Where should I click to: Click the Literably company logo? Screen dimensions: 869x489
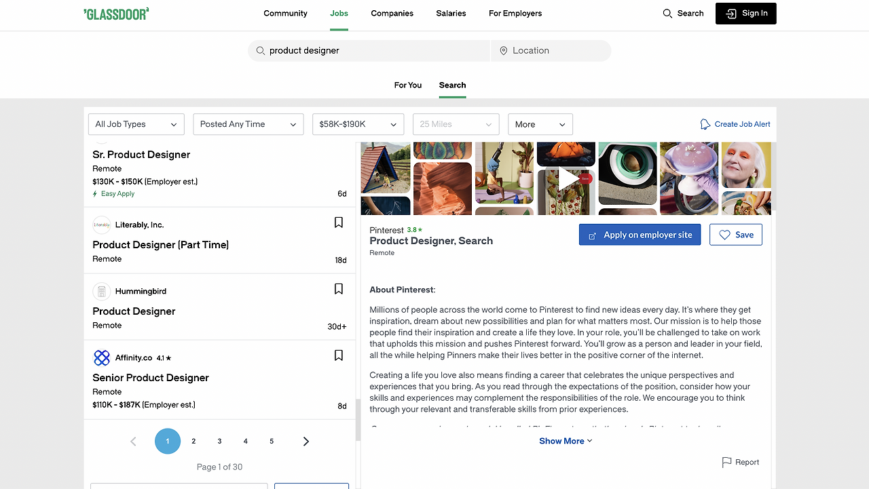click(x=102, y=225)
